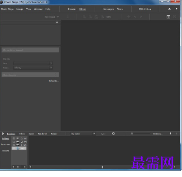
Task: Click the undo arrow icon
Action: point(135,17)
